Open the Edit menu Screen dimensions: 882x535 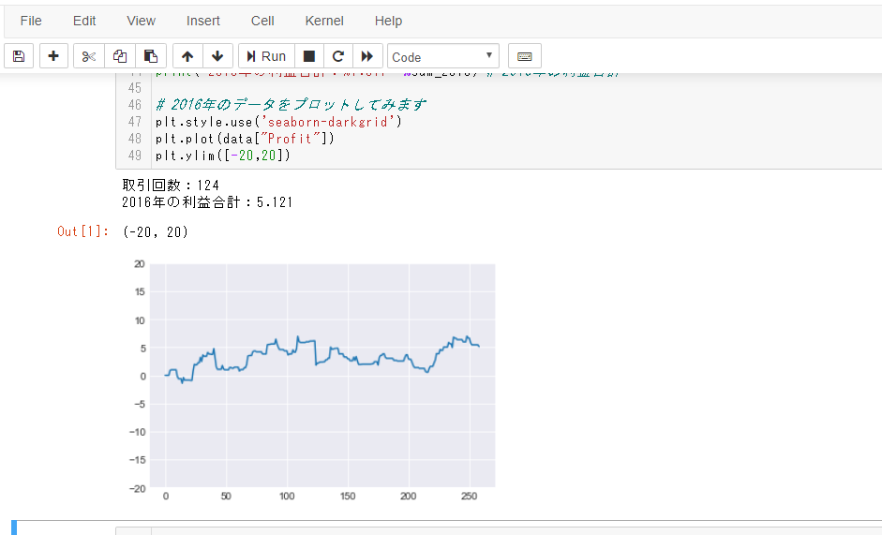pyautogui.click(x=84, y=21)
